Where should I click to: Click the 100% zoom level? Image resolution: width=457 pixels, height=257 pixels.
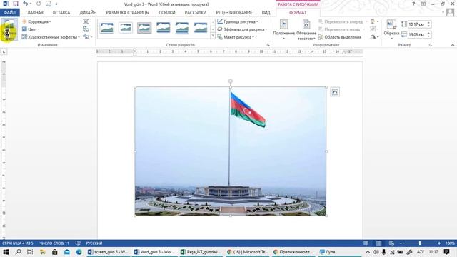point(450,243)
